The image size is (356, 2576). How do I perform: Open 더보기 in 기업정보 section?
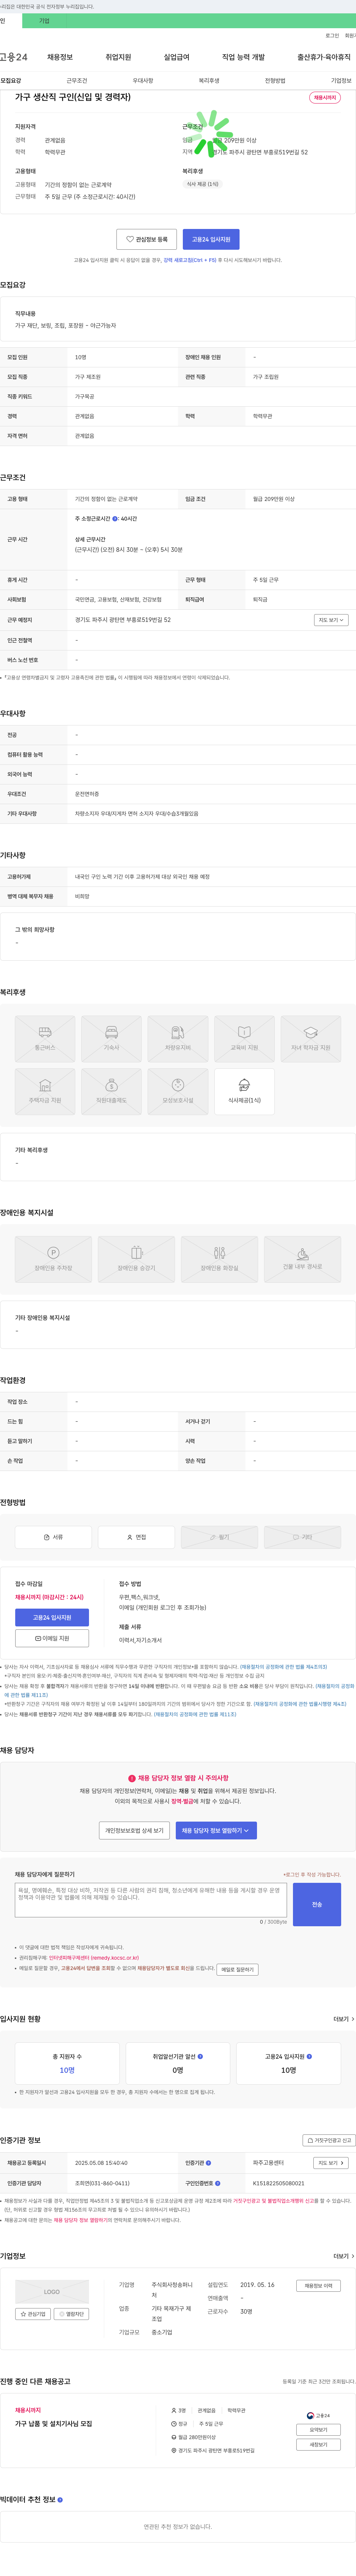pyautogui.click(x=344, y=2257)
